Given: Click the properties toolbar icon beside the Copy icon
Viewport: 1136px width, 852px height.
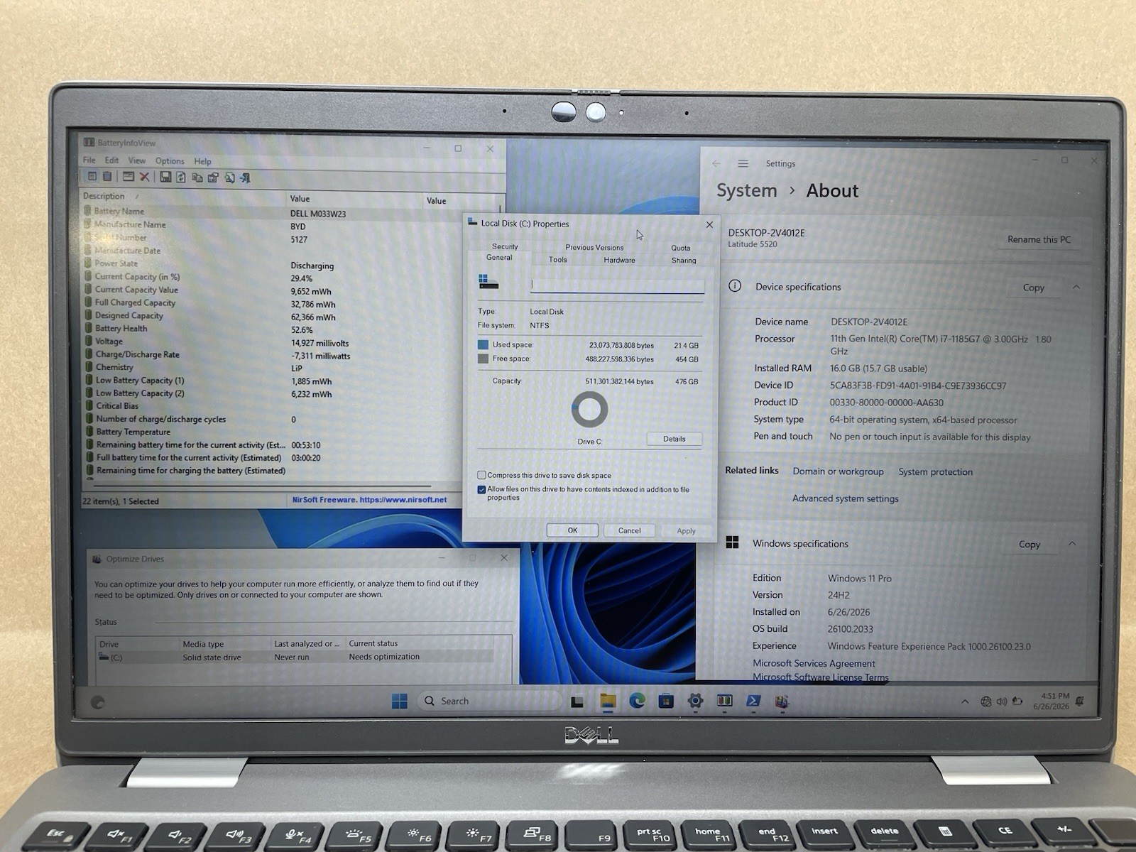Looking at the screenshot, I should pyautogui.click(x=212, y=177).
